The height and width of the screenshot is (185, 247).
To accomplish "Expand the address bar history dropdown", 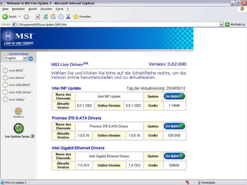I will pos(221,24).
